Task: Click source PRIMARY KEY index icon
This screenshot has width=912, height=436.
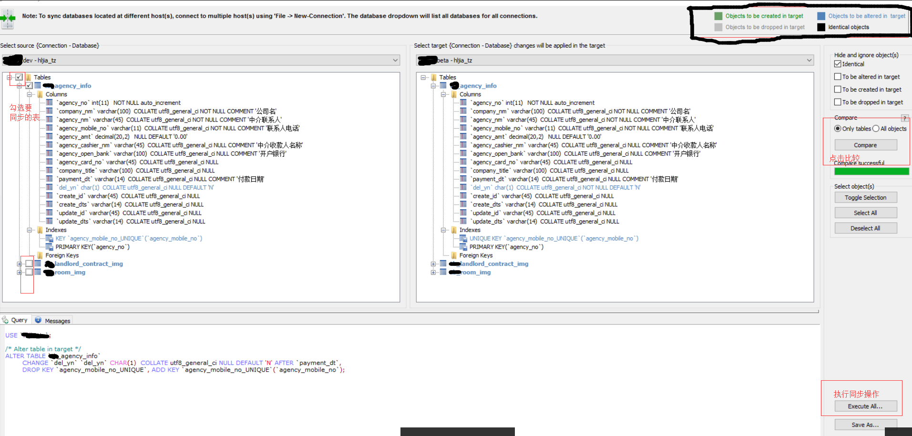Action: click(x=49, y=247)
